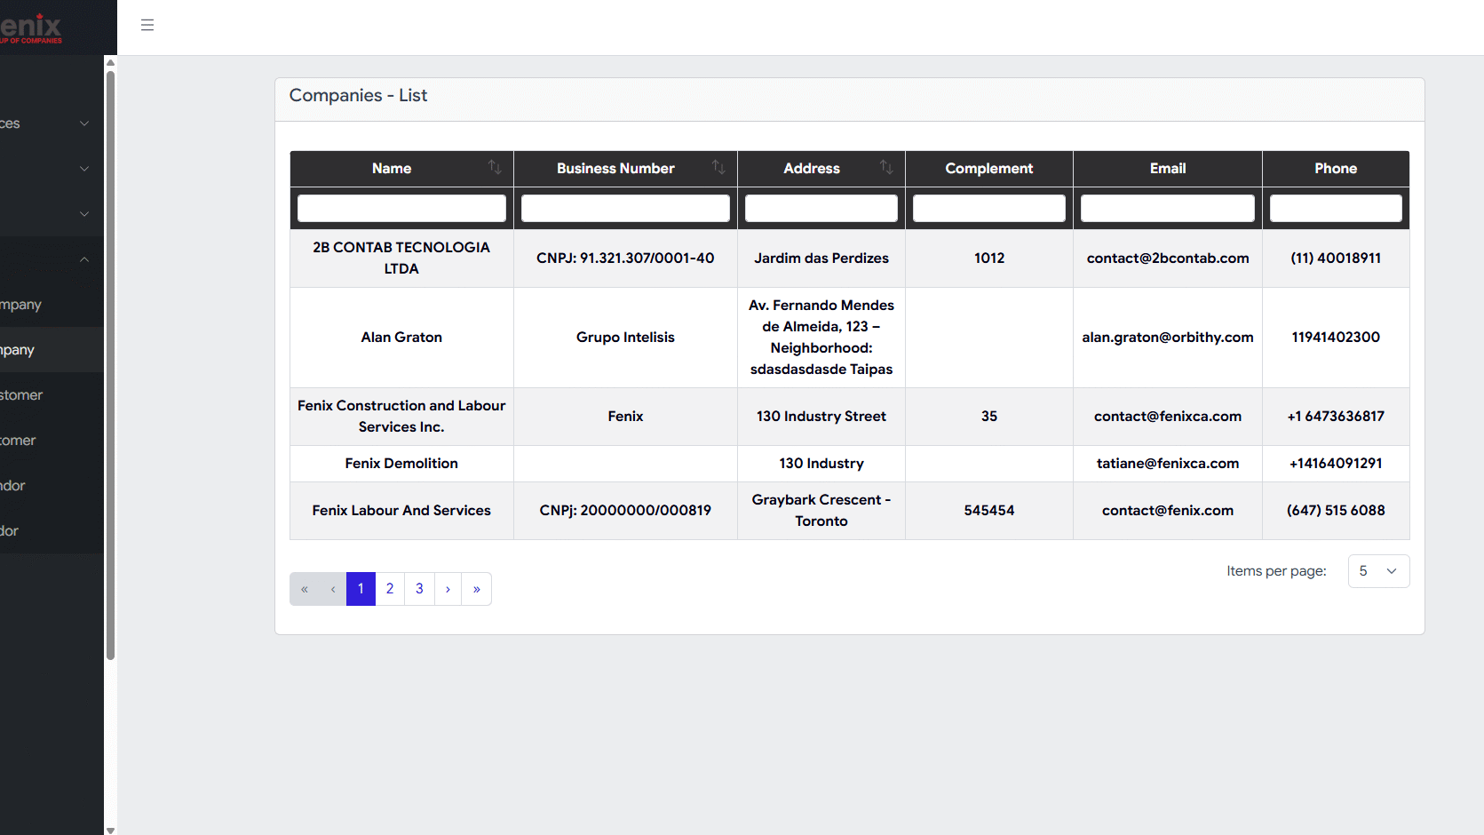The height and width of the screenshot is (835, 1484).
Task: Click phone (647) 515 6088
Action: (x=1336, y=511)
